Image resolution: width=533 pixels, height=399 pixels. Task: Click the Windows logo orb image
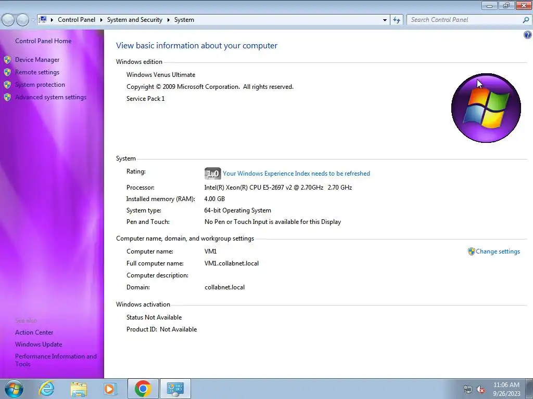pyautogui.click(x=486, y=108)
